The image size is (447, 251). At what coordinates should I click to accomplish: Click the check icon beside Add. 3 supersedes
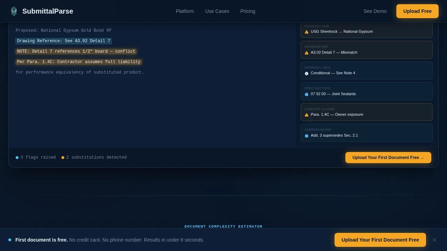tap(307, 136)
